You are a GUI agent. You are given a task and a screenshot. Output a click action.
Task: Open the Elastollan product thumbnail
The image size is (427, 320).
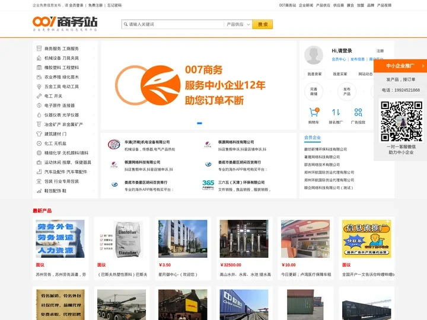[x=122, y=239]
